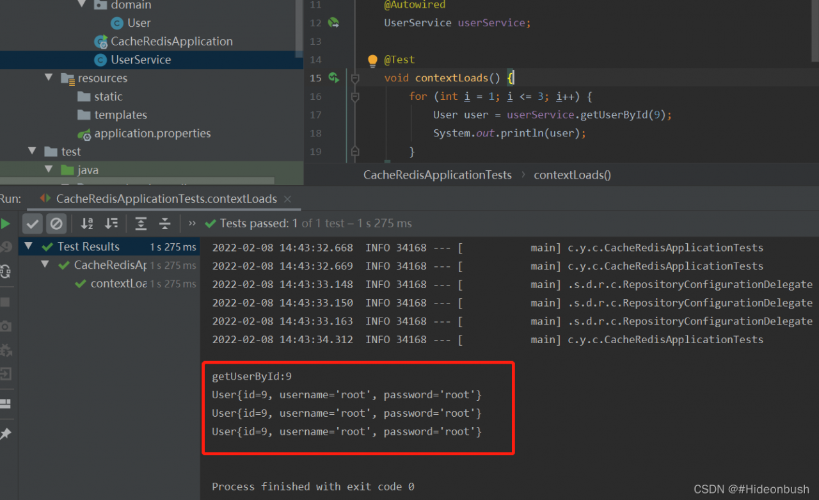Sort test results alphabetically

click(87, 223)
